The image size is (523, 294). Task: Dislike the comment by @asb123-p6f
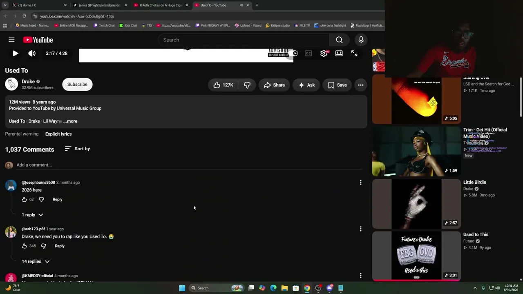click(44, 246)
